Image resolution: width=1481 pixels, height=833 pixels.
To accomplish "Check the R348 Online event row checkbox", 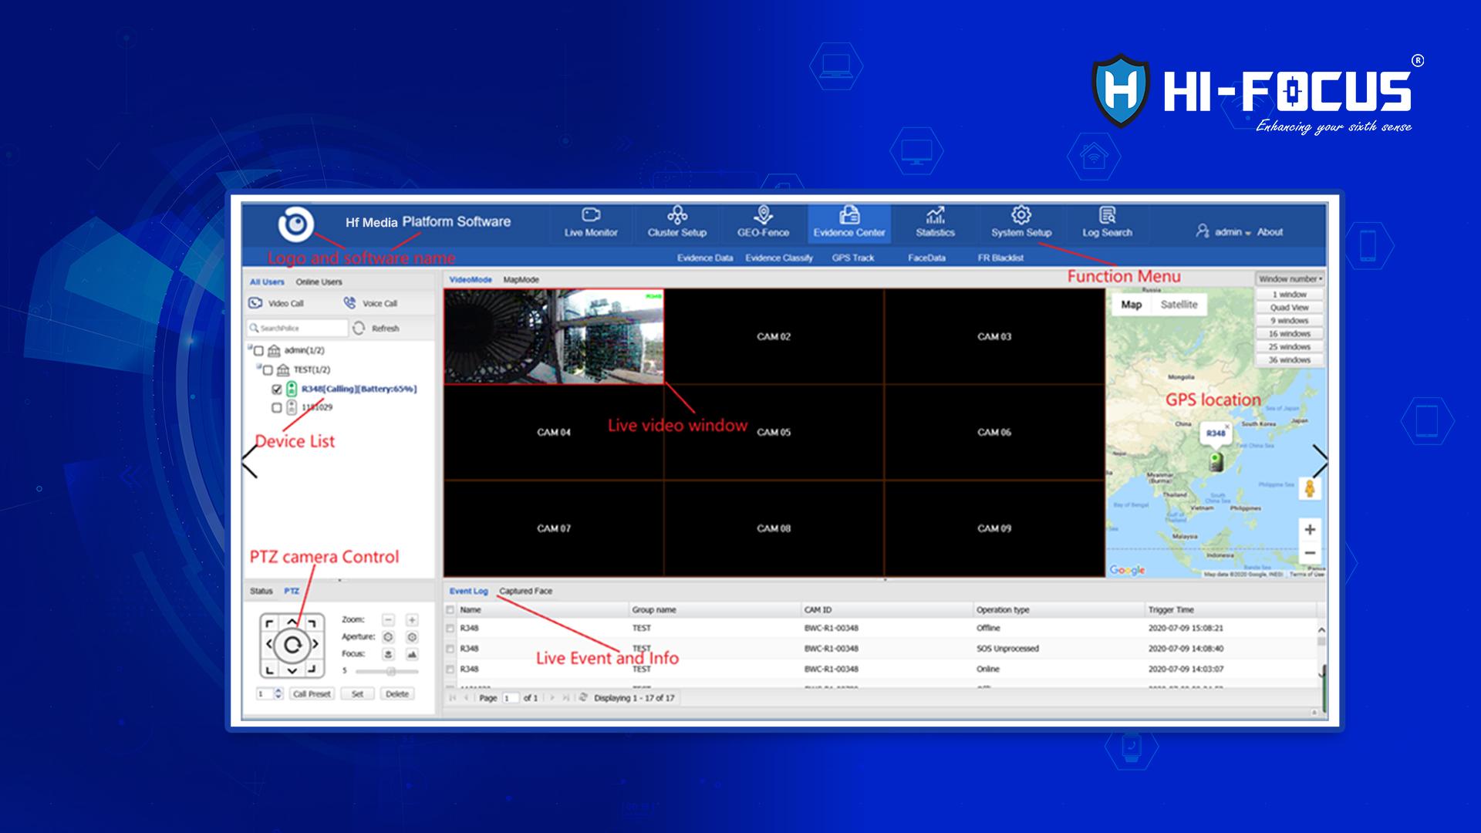I will (450, 669).
